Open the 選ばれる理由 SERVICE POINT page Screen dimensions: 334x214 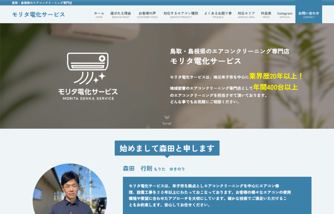120,14
